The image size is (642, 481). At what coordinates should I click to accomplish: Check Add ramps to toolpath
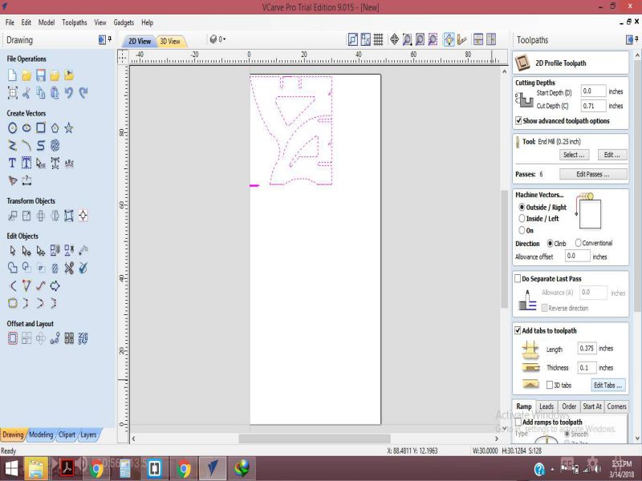click(518, 422)
